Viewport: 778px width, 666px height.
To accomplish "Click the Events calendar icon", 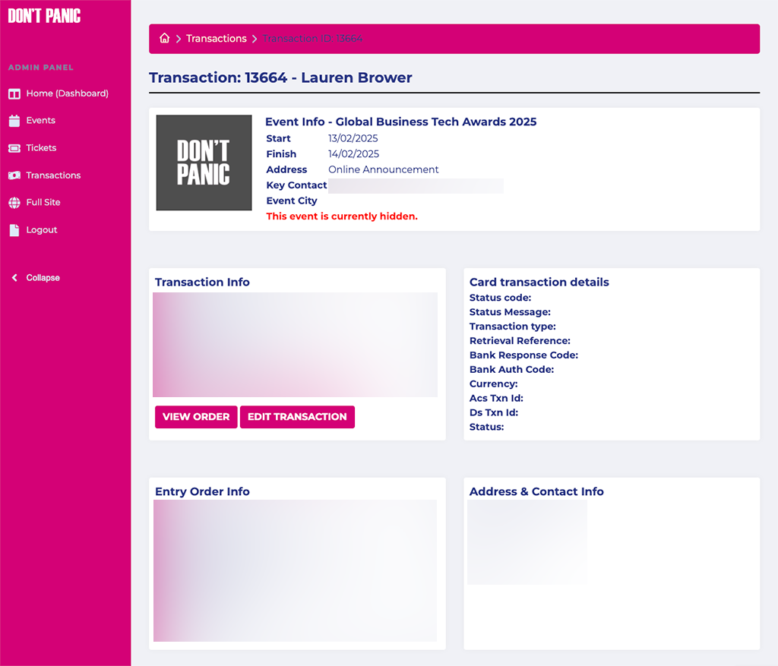I will click(14, 121).
